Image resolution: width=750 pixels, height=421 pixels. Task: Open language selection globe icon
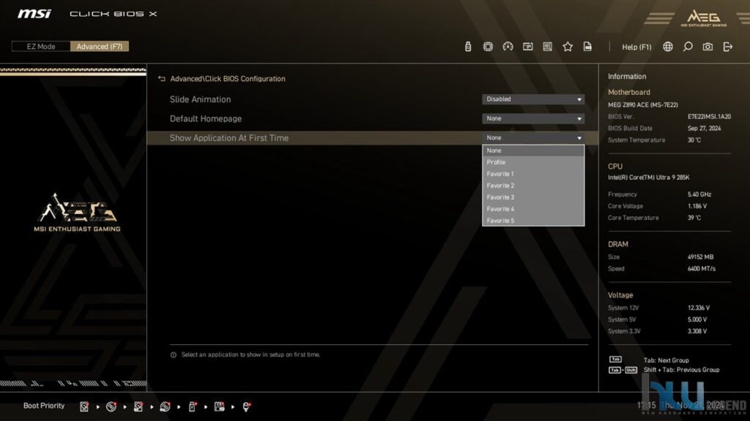tap(668, 46)
